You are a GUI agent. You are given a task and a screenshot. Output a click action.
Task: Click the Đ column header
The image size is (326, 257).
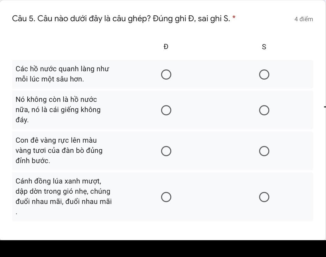tap(166, 47)
